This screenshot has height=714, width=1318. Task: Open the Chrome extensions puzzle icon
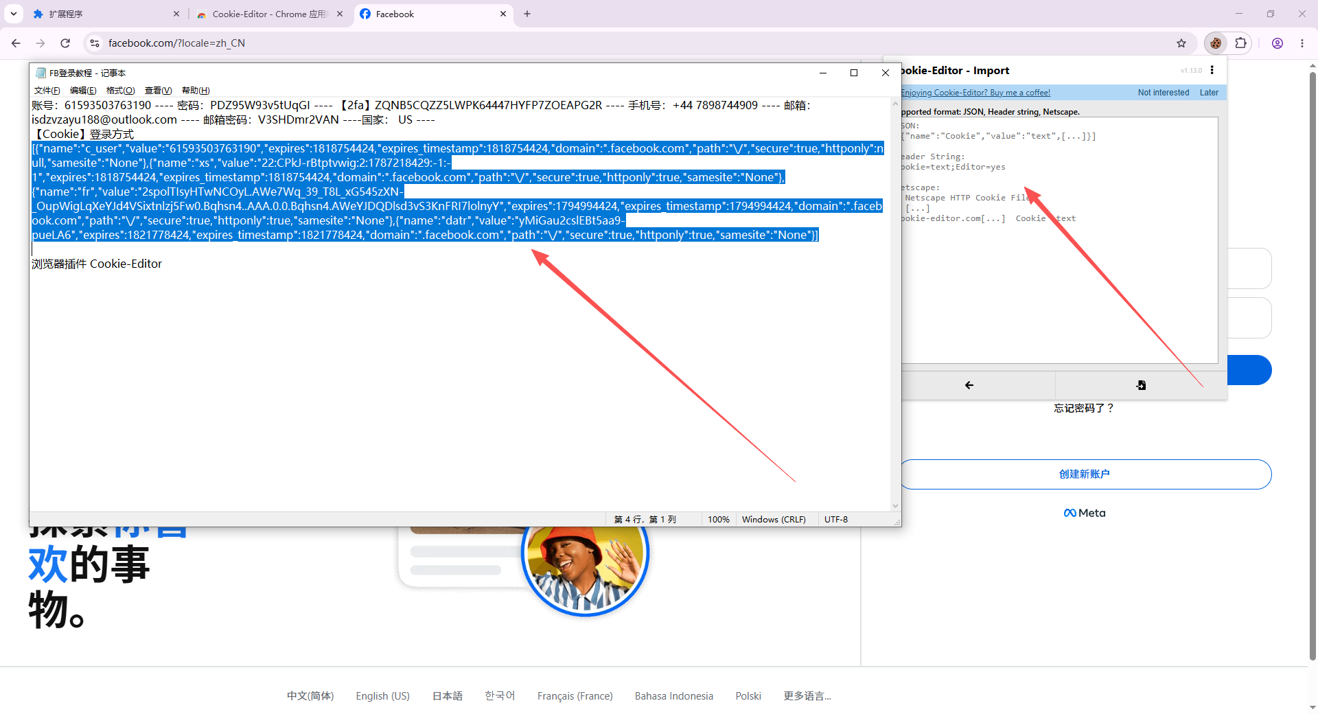(1240, 43)
